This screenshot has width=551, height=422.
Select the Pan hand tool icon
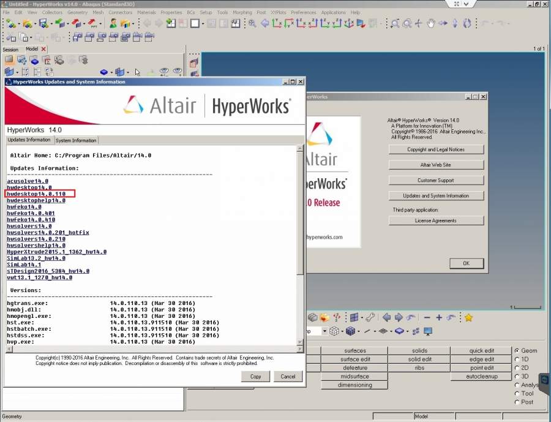tap(430, 23)
